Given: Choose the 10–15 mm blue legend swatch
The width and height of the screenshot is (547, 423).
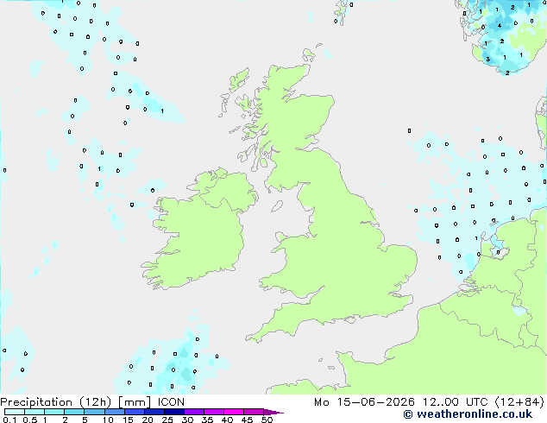Looking at the screenshot, I should coord(115,412).
